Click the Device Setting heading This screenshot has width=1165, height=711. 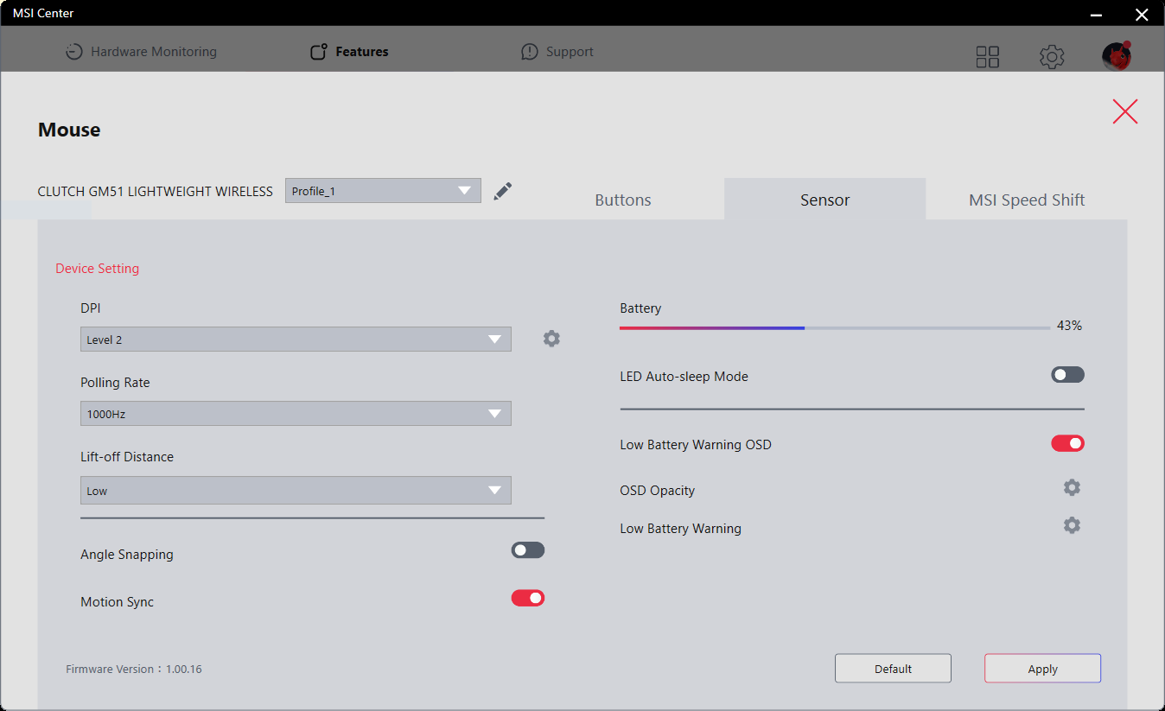tap(98, 269)
